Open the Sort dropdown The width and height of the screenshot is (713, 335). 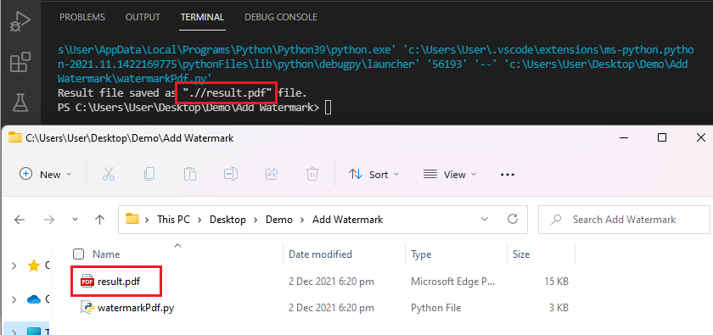click(373, 175)
